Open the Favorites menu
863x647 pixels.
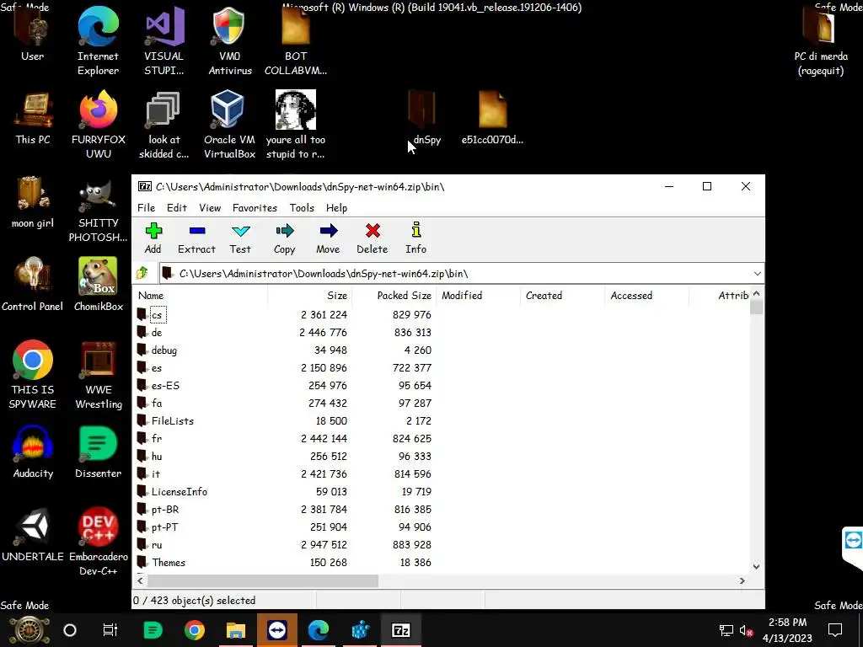click(x=255, y=207)
